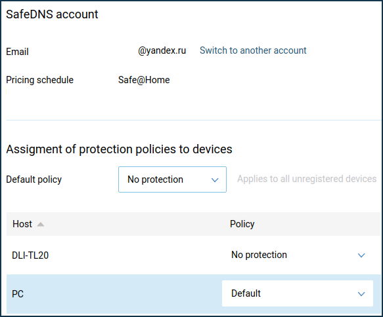Open the PC host 'Default' policy dropdown
Viewport: 383px width, 317px height.
298,293
